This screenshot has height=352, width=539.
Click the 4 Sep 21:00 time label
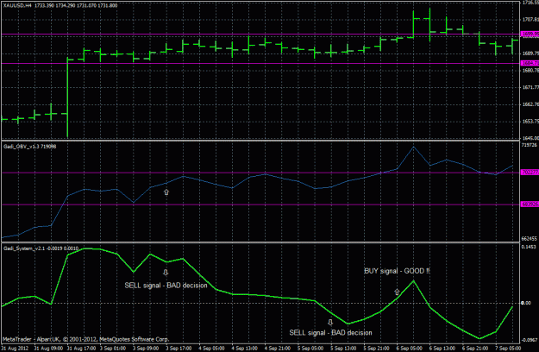[x=278, y=349]
